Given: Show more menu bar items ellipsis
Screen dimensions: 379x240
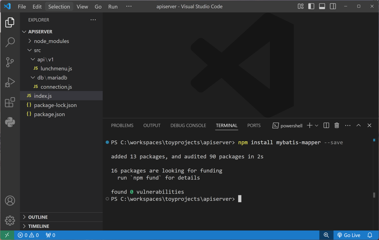Looking at the screenshot, I should click(129, 6).
